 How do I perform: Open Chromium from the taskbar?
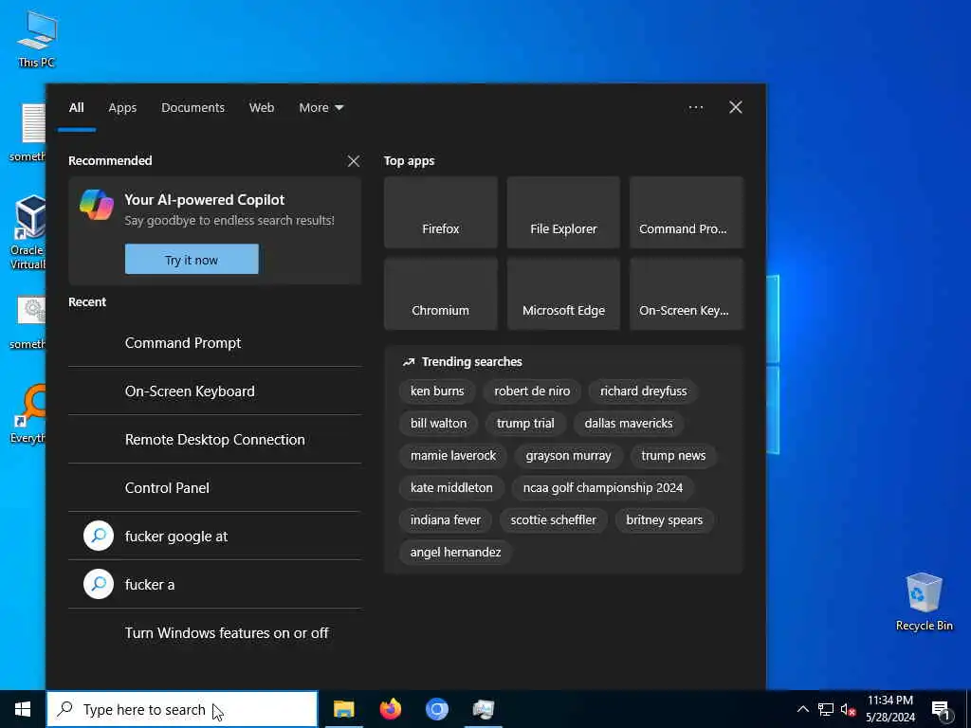coord(436,709)
